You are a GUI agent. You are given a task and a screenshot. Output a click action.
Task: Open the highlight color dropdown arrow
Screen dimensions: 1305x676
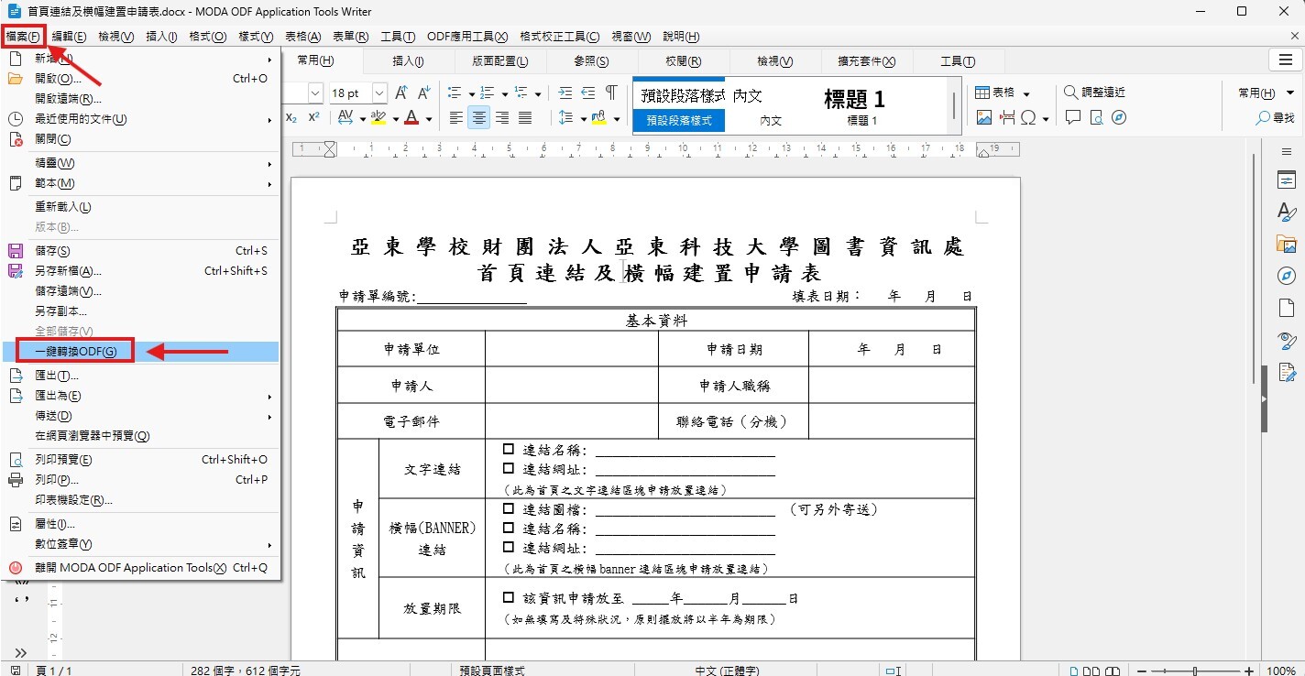point(396,119)
